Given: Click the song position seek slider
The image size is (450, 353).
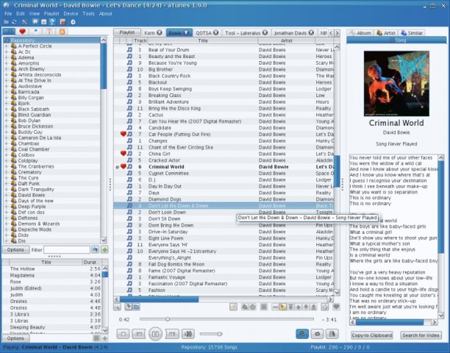Looking at the screenshot, I should pyautogui.click(x=226, y=319).
